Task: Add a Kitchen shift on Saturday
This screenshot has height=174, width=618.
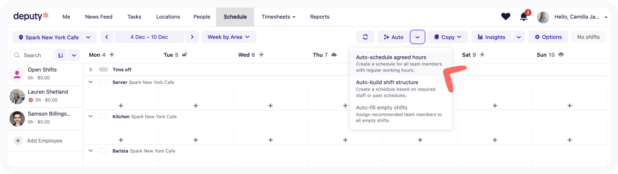Action: [495, 140]
